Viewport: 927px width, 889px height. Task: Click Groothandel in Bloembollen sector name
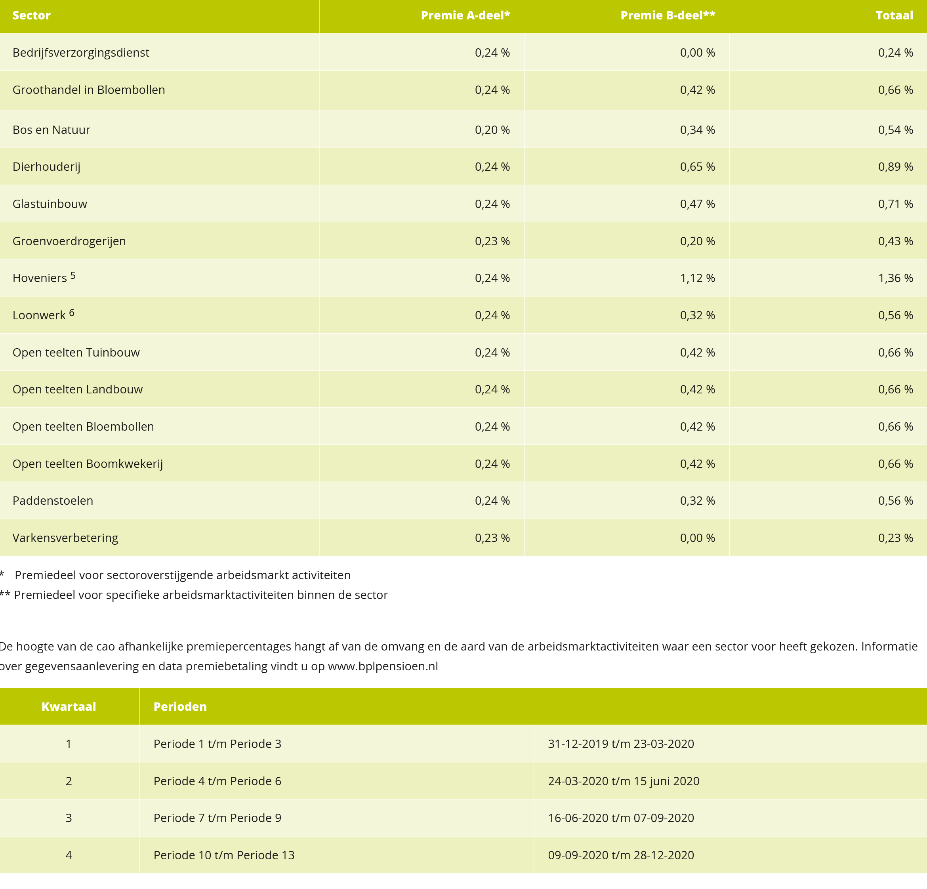(x=89, y=90)
